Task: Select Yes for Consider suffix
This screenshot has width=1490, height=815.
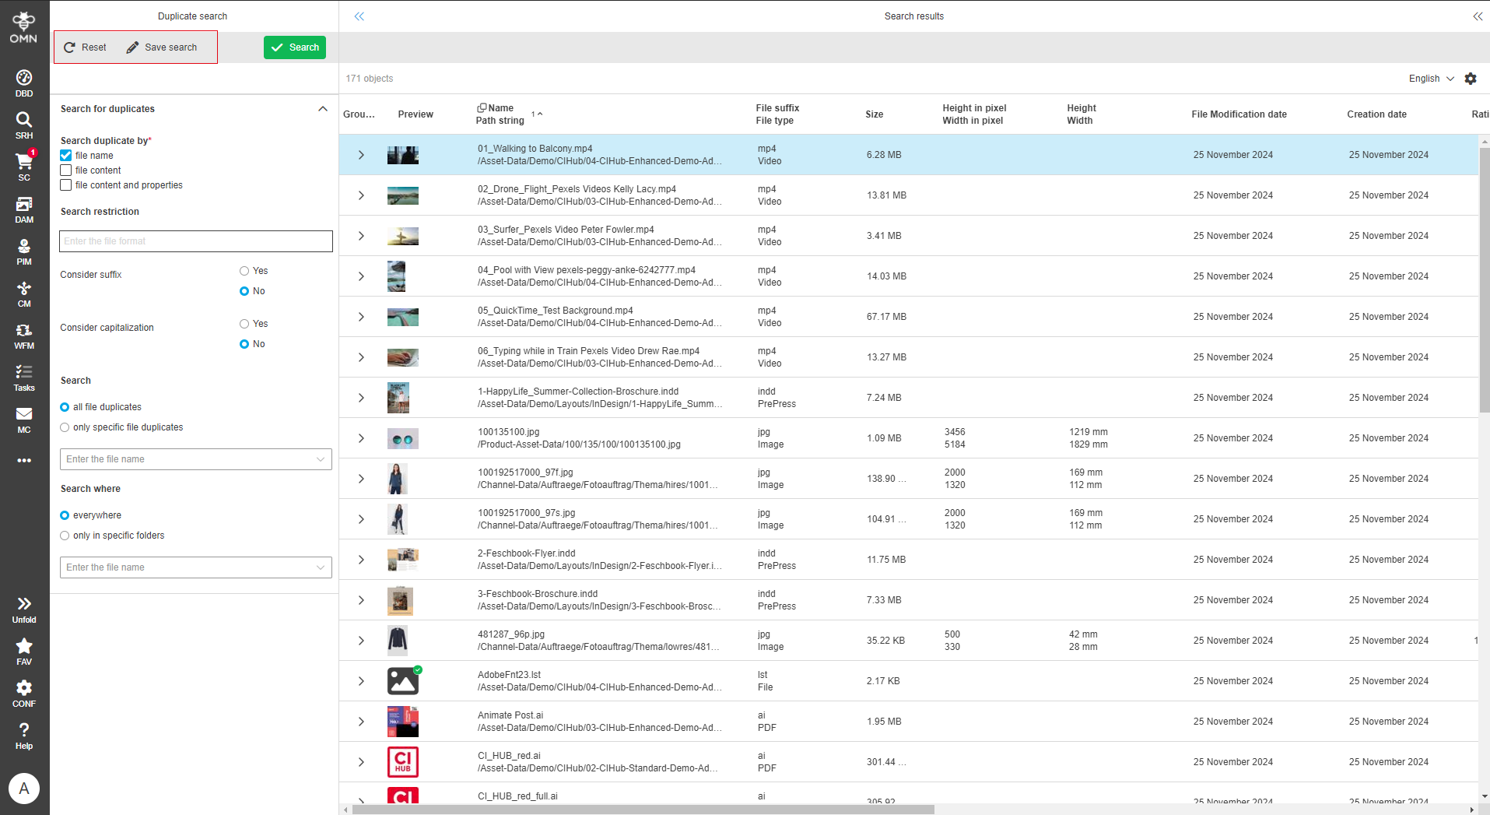Action: 244,270
